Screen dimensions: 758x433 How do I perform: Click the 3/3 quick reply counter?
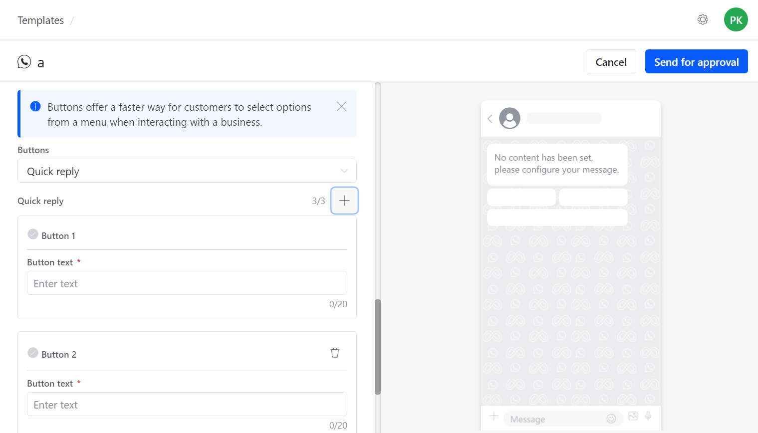pyautogui.click(x=318, y=201)
